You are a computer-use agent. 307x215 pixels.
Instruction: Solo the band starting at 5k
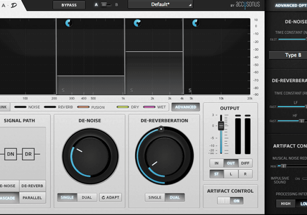(190, 91)
